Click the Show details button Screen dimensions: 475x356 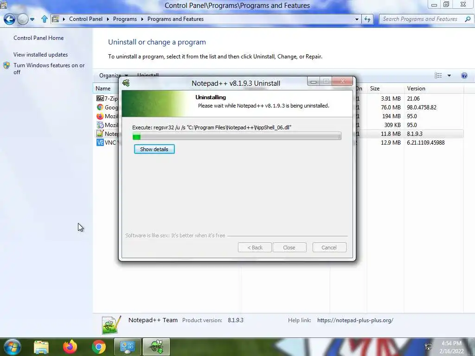pyautogui.click(x=154, y=149)
